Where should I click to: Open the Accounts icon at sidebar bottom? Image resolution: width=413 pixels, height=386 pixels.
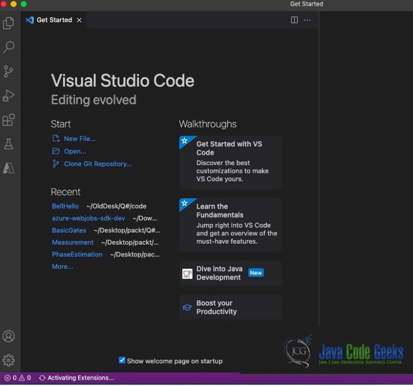(x=8, y=336)
